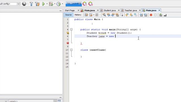Click the lightbulb hint icon on line 5
Image resolution: width=181 pixels, height=102 pixels.
click(68, 33)
